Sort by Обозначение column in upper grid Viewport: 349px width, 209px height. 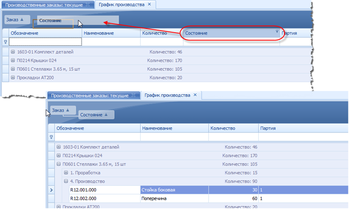pos(45,33)
